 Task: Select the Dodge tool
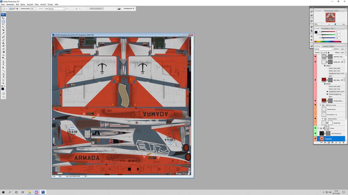coord(3,58)
